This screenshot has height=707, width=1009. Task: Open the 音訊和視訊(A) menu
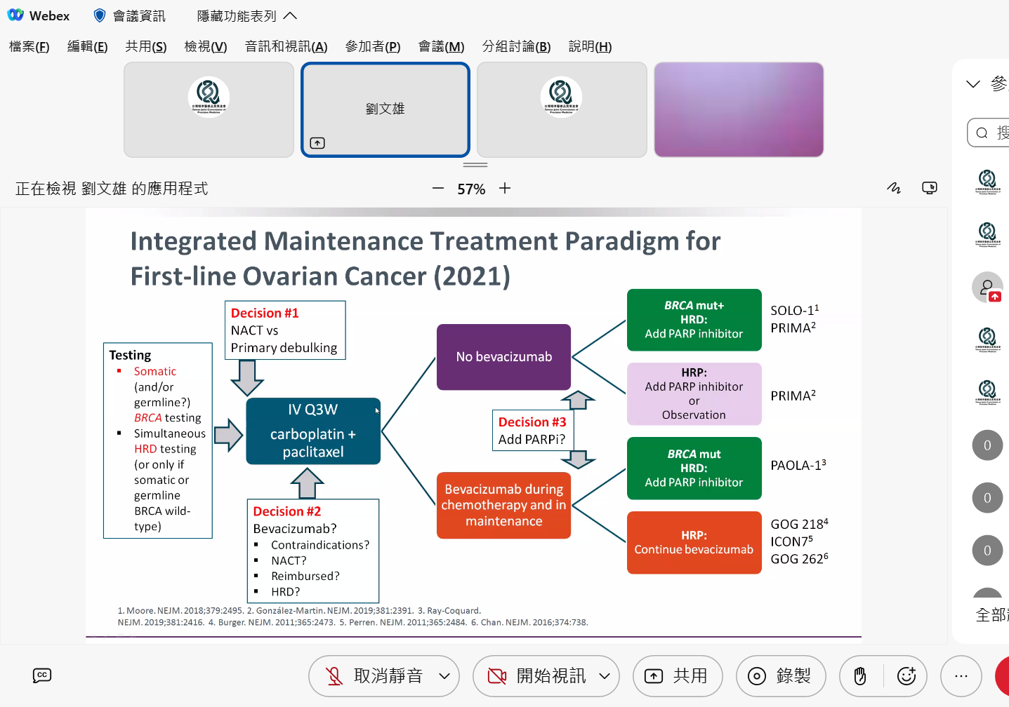[x=286, y=46]
